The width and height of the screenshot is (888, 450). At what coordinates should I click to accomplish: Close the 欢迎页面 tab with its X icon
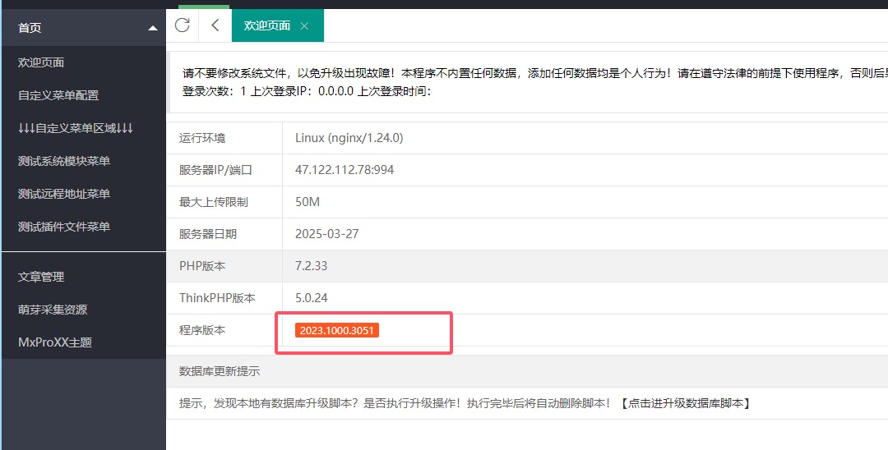(x=304, y=26)
